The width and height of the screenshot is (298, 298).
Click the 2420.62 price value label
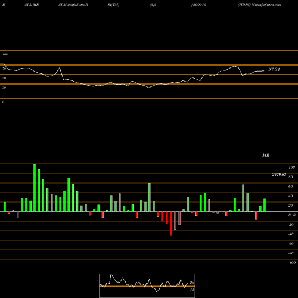[x=279, y=175]
